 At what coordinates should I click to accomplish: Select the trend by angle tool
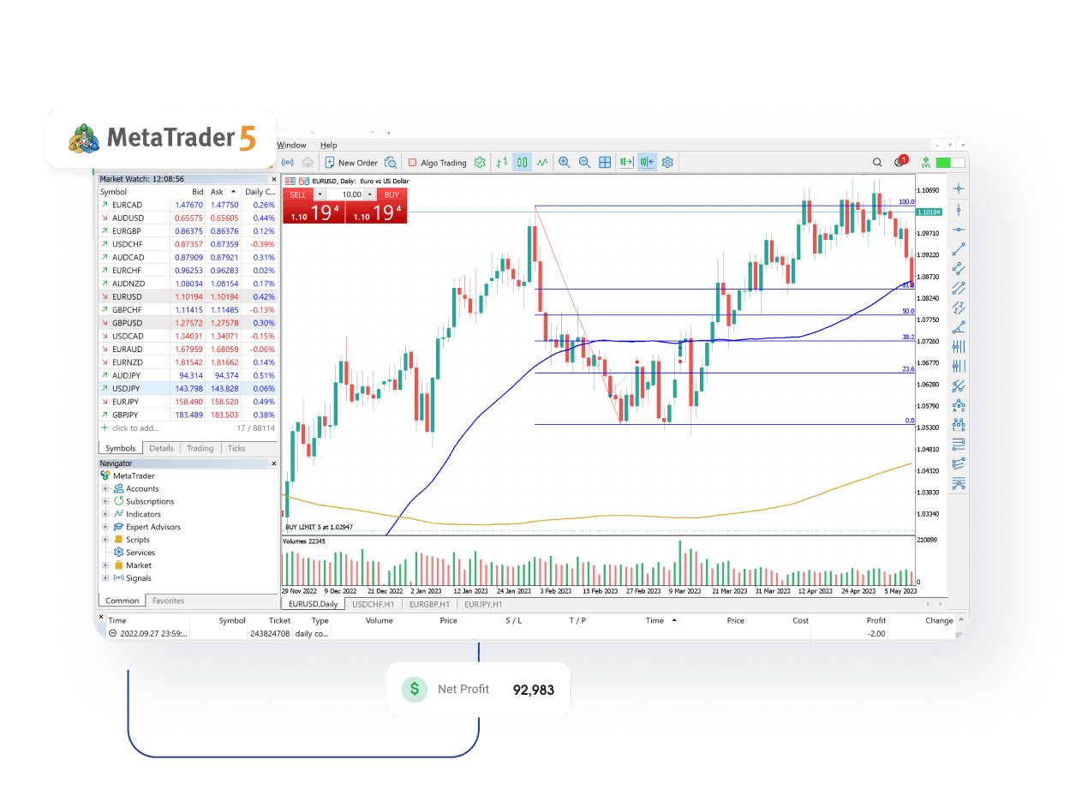click(959, 327)
